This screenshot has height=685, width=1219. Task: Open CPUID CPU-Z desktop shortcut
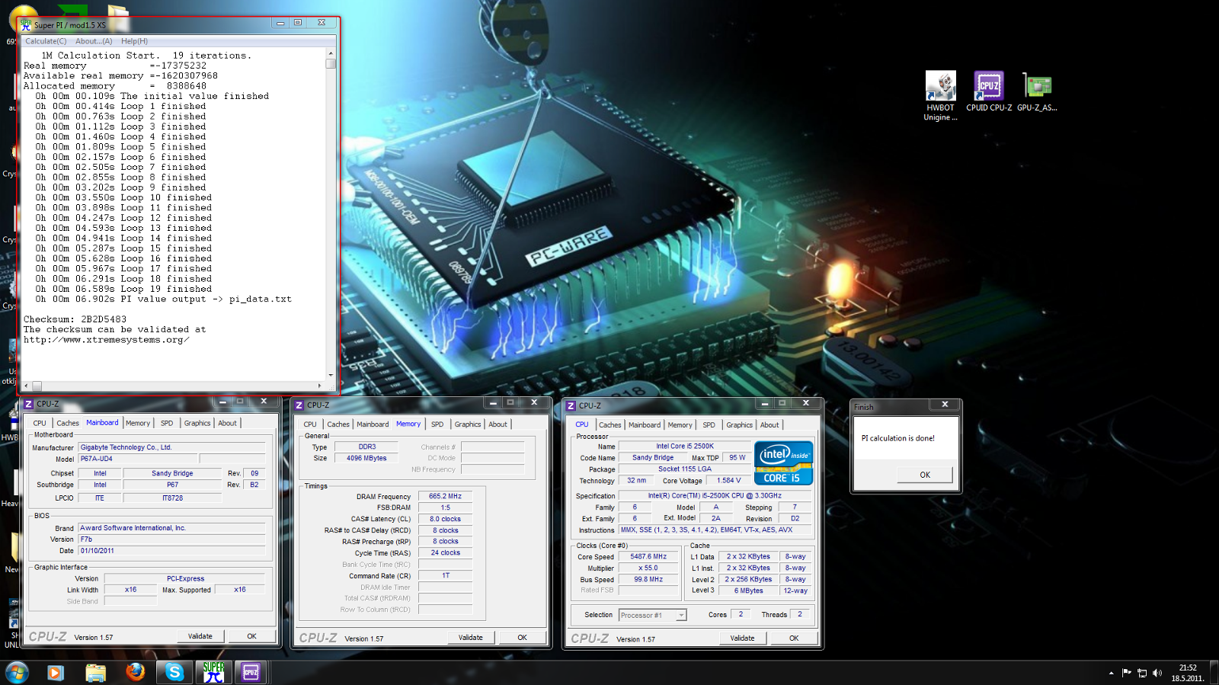click(989, 91)
